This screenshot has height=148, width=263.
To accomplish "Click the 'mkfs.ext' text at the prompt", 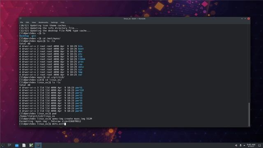I will click(x=58, y=124).
